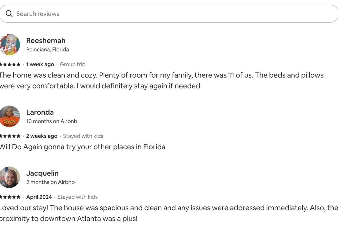The height and width of the screenshot is (225, 338).
Task: Click the "Group trip" label
Action: point(73,64)
